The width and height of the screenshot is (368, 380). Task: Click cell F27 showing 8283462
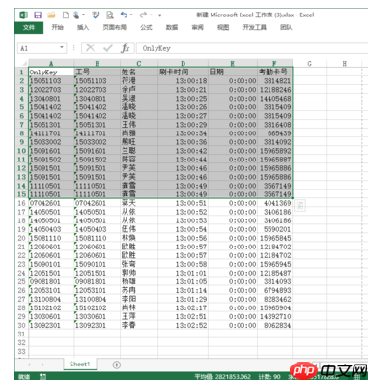(274, 299)
